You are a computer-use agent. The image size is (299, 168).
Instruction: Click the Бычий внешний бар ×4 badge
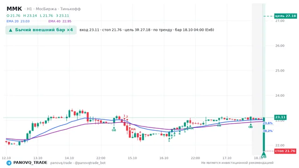41,30
